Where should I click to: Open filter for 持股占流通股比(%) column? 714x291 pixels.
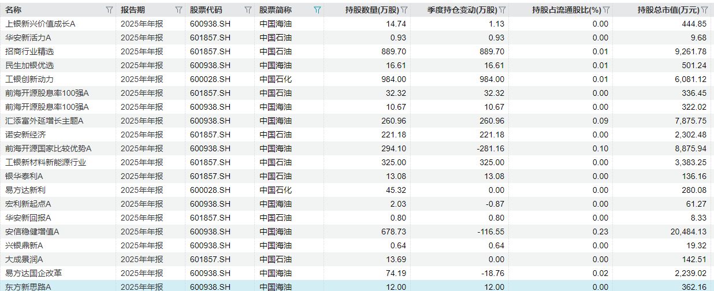click(606, 10)
